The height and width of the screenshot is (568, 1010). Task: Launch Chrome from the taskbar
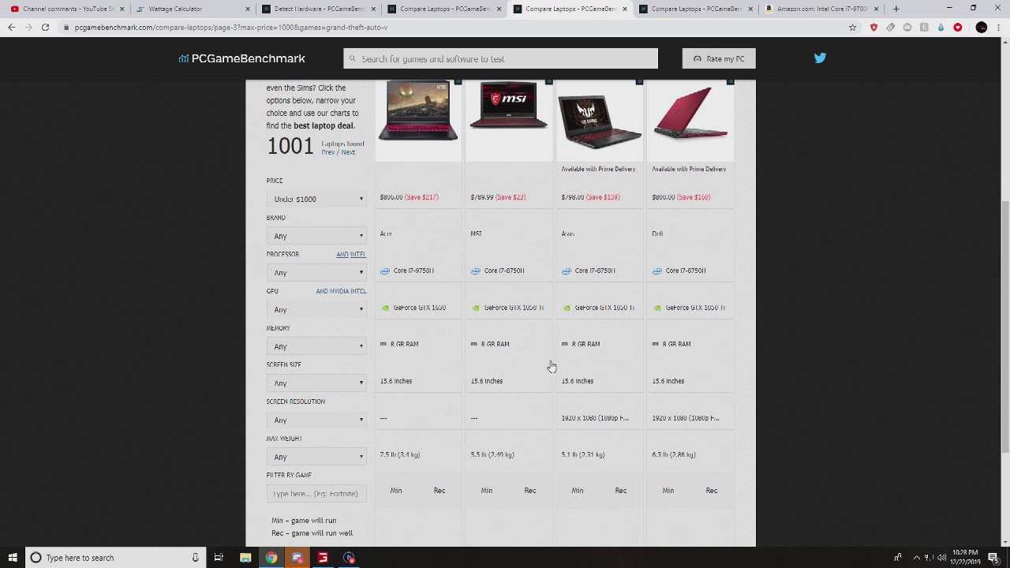click(271, 558)
